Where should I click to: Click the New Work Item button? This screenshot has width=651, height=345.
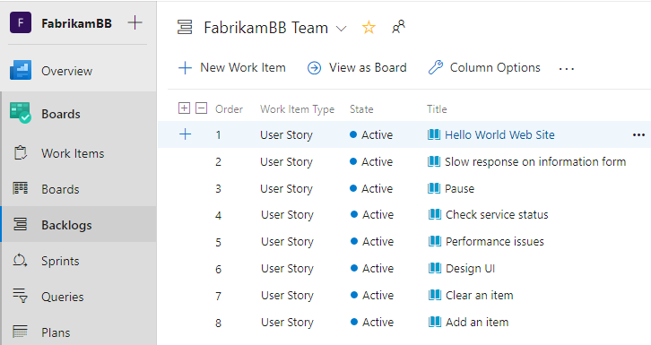pos(232,67)
